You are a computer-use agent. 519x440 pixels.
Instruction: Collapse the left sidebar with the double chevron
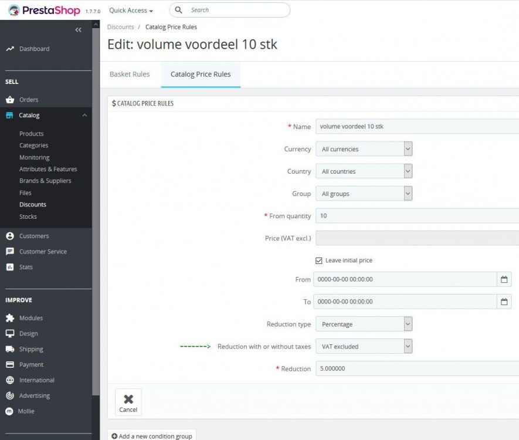click(x=78, y=30)
